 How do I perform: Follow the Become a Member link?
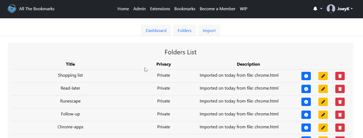coord(218,9)
